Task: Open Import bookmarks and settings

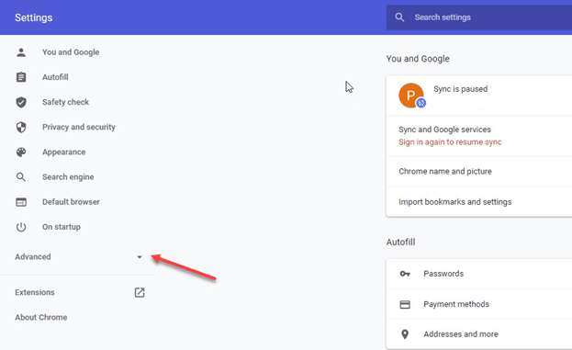Action: coord(479,202)
